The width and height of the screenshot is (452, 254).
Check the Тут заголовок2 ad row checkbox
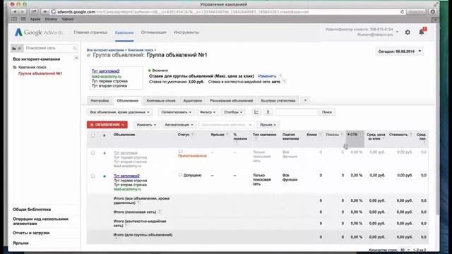click(x=93, y=176)
